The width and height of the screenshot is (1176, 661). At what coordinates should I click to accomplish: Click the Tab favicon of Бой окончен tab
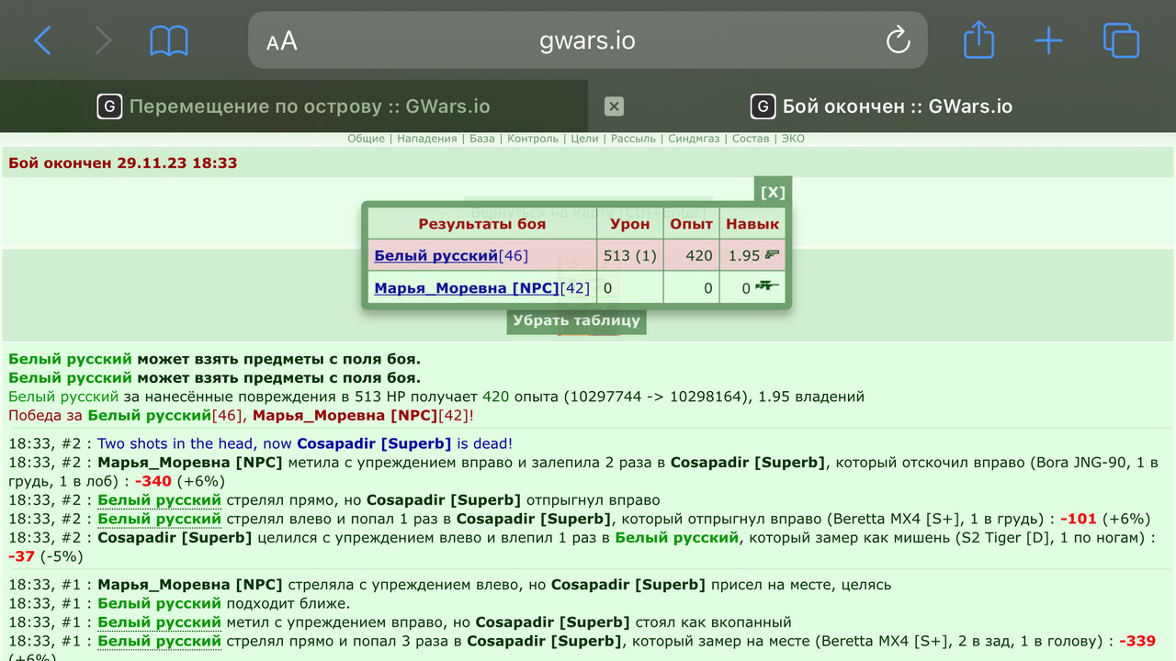(763, 106)
